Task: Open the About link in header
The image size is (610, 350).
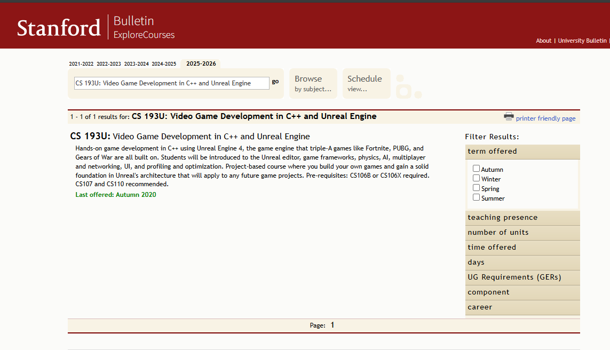Action: click(x=543, y=41)
